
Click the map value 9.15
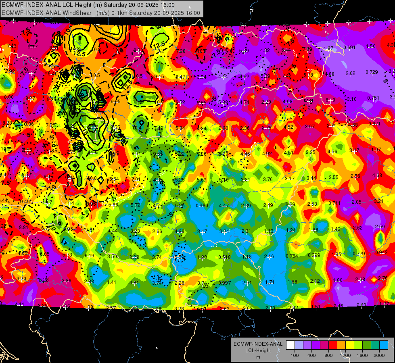[x=159, y=77]
